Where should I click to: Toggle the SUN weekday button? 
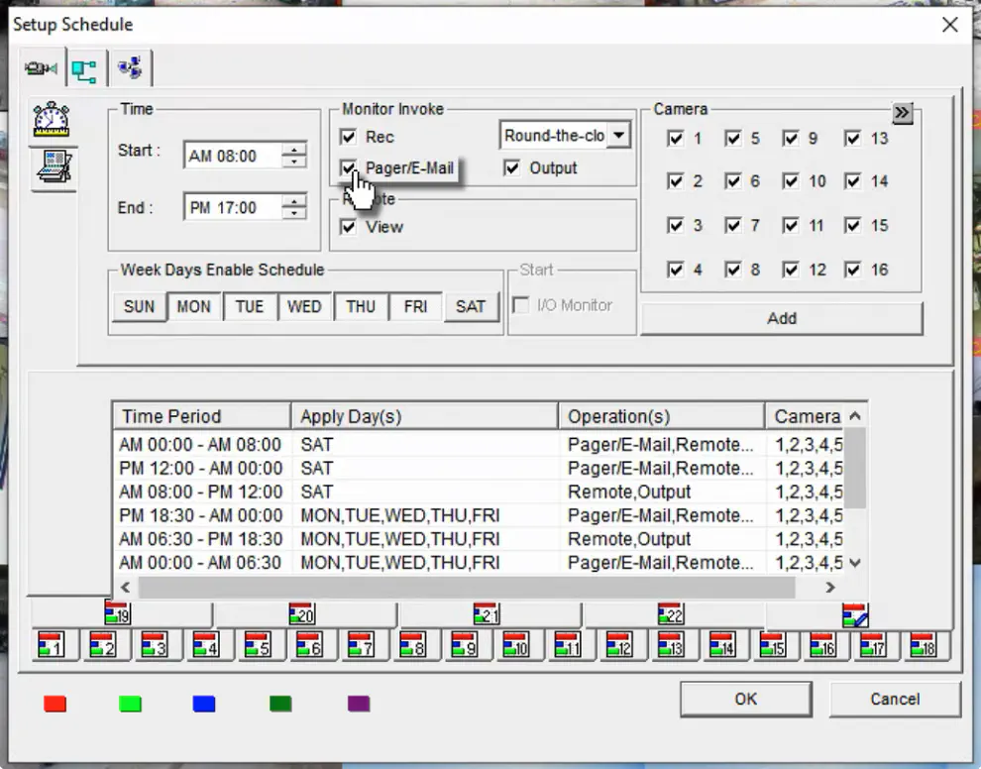[x=139, y=306]
